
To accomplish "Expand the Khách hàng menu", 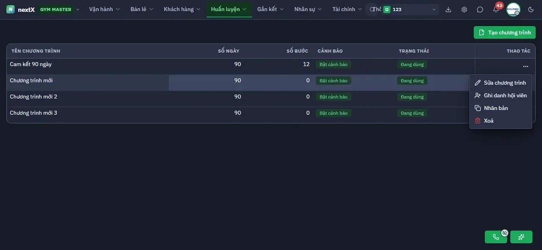I will 182,9.
